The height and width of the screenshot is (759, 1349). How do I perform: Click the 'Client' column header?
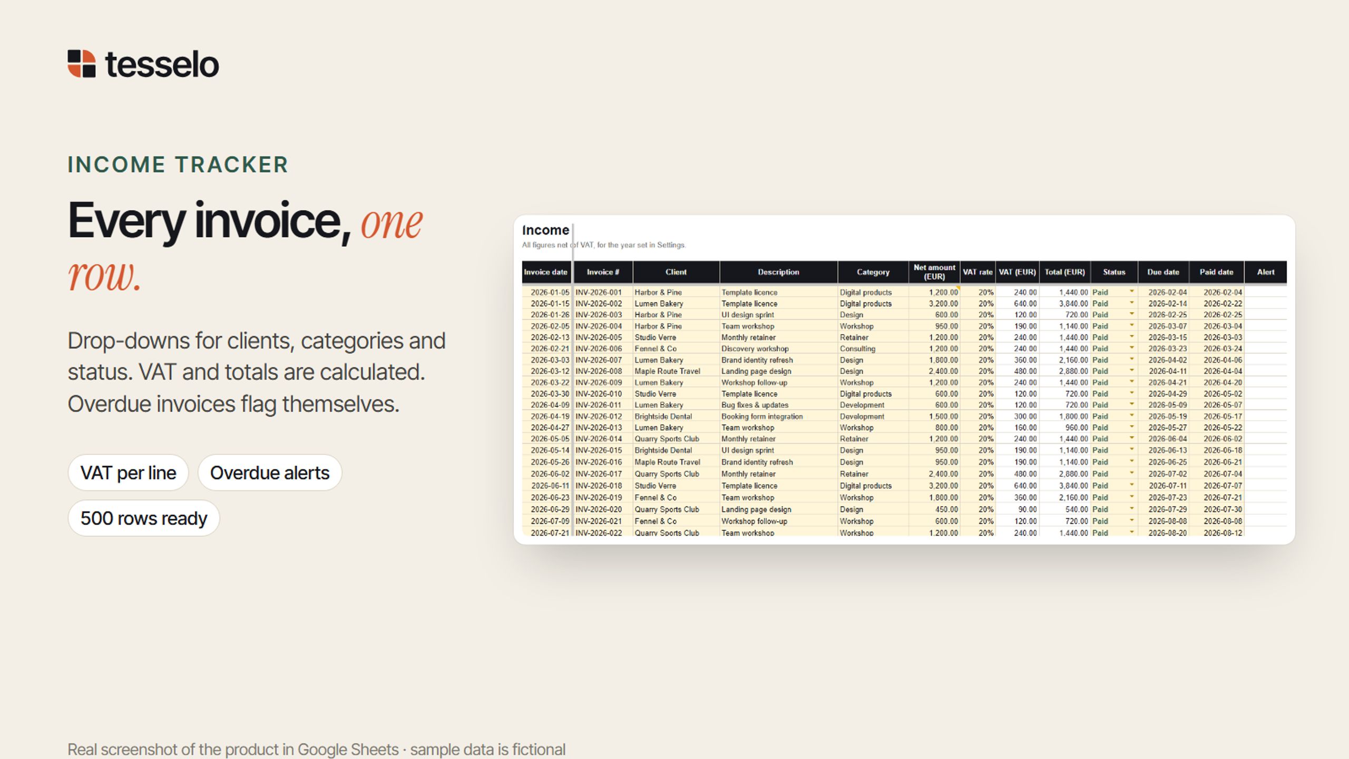tap(676, 272)
